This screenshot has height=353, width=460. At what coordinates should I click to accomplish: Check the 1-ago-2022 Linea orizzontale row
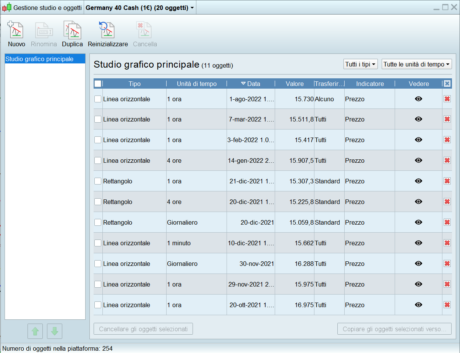coord(98,99)
